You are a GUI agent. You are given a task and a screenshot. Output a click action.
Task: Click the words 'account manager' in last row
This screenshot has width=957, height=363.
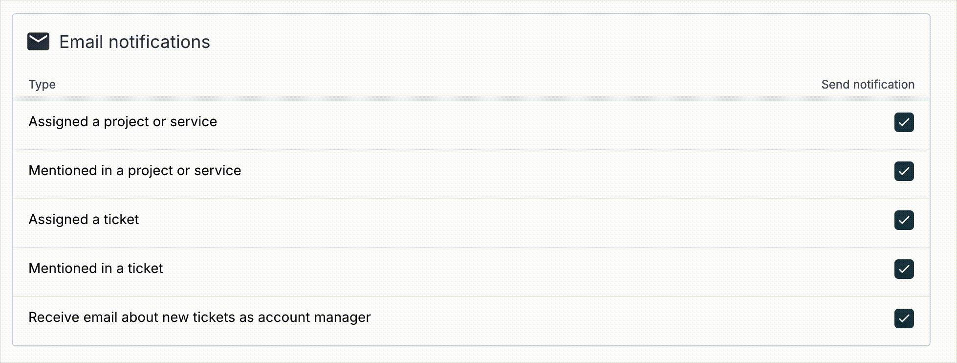(x=314, y=318)
